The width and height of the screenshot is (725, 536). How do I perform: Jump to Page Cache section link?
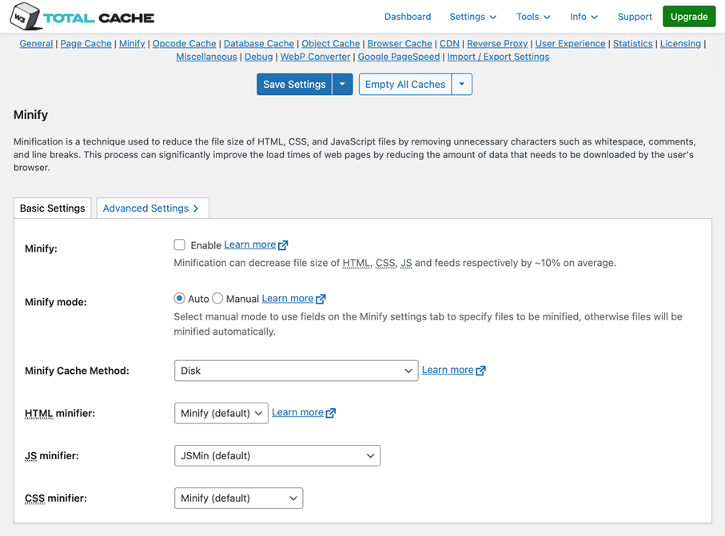pos(86,43)
